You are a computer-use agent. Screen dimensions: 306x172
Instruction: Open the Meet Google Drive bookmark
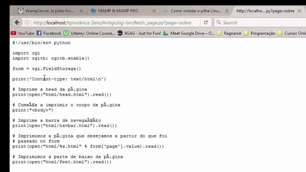pos(189,33)
